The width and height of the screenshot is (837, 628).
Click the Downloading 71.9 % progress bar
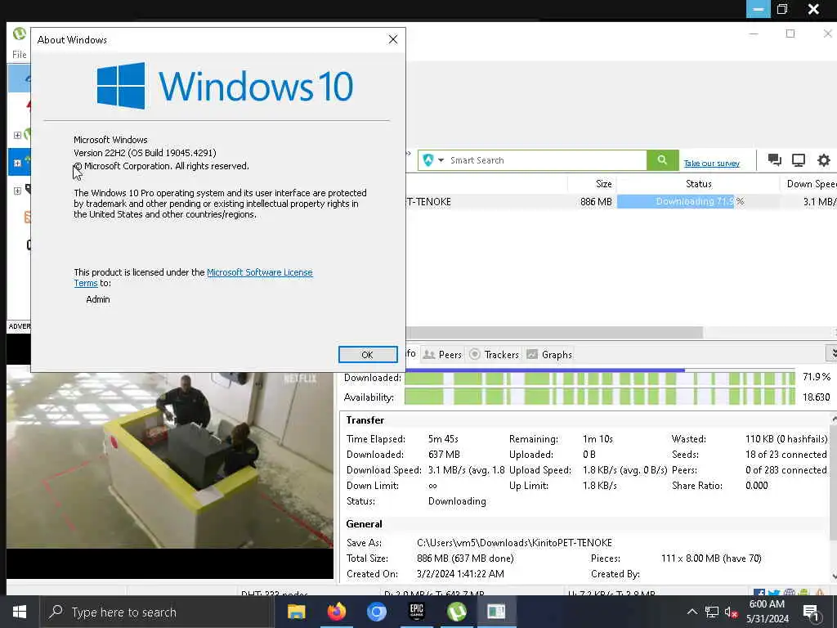point(698,202)
